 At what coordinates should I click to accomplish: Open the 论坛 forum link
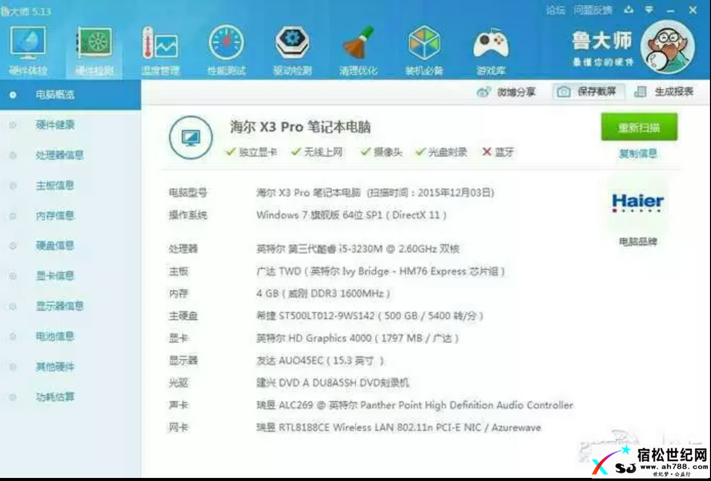click(x=555, y=10)
